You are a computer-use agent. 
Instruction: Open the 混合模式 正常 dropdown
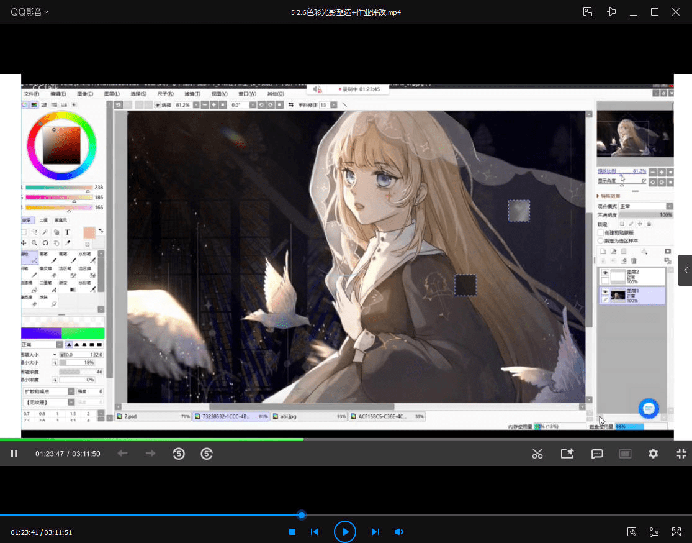[646, 206]
